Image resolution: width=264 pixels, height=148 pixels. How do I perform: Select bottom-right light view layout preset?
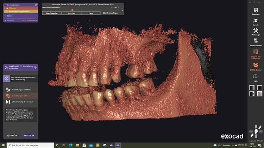pos(259,94)
